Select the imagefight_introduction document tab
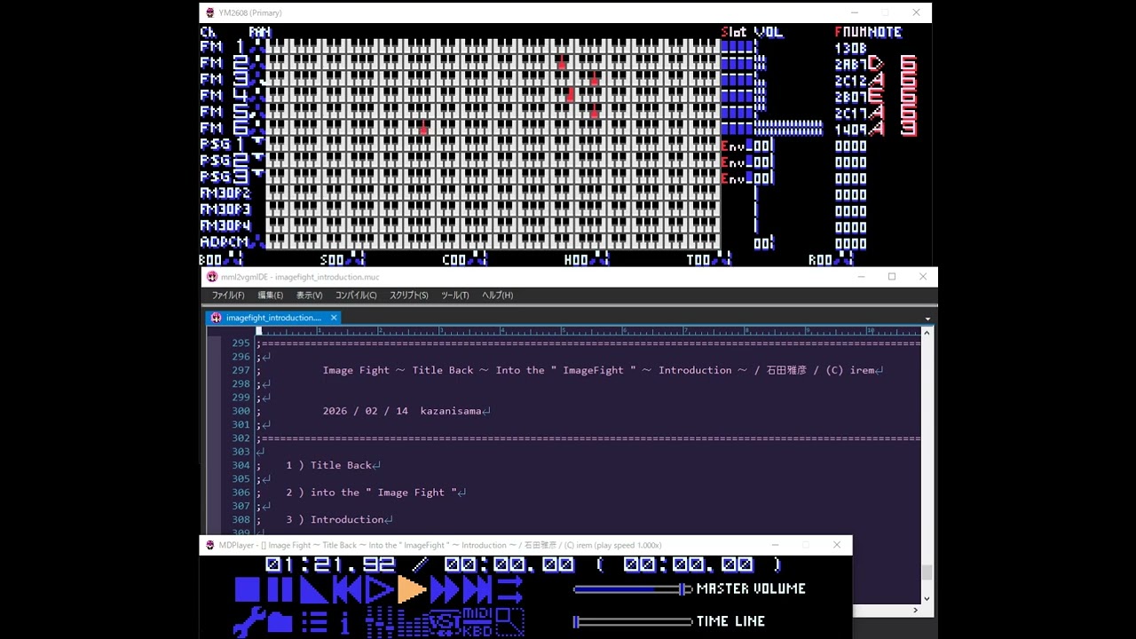This screenshot has height=639, width=1136. (x=273, y=318)
